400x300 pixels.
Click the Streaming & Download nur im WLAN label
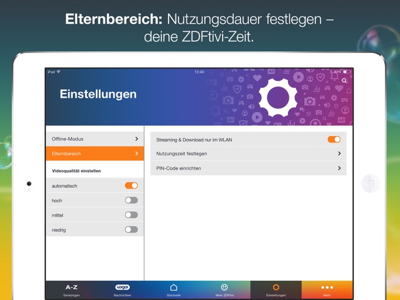(194, 139)
